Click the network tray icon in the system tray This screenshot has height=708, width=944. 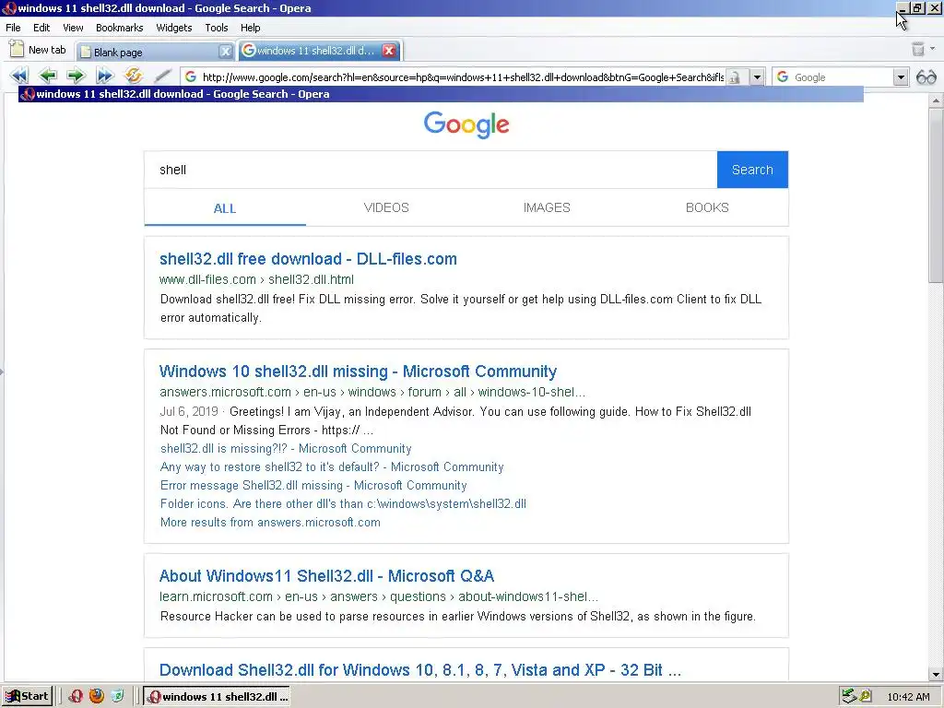pos(849,697)
